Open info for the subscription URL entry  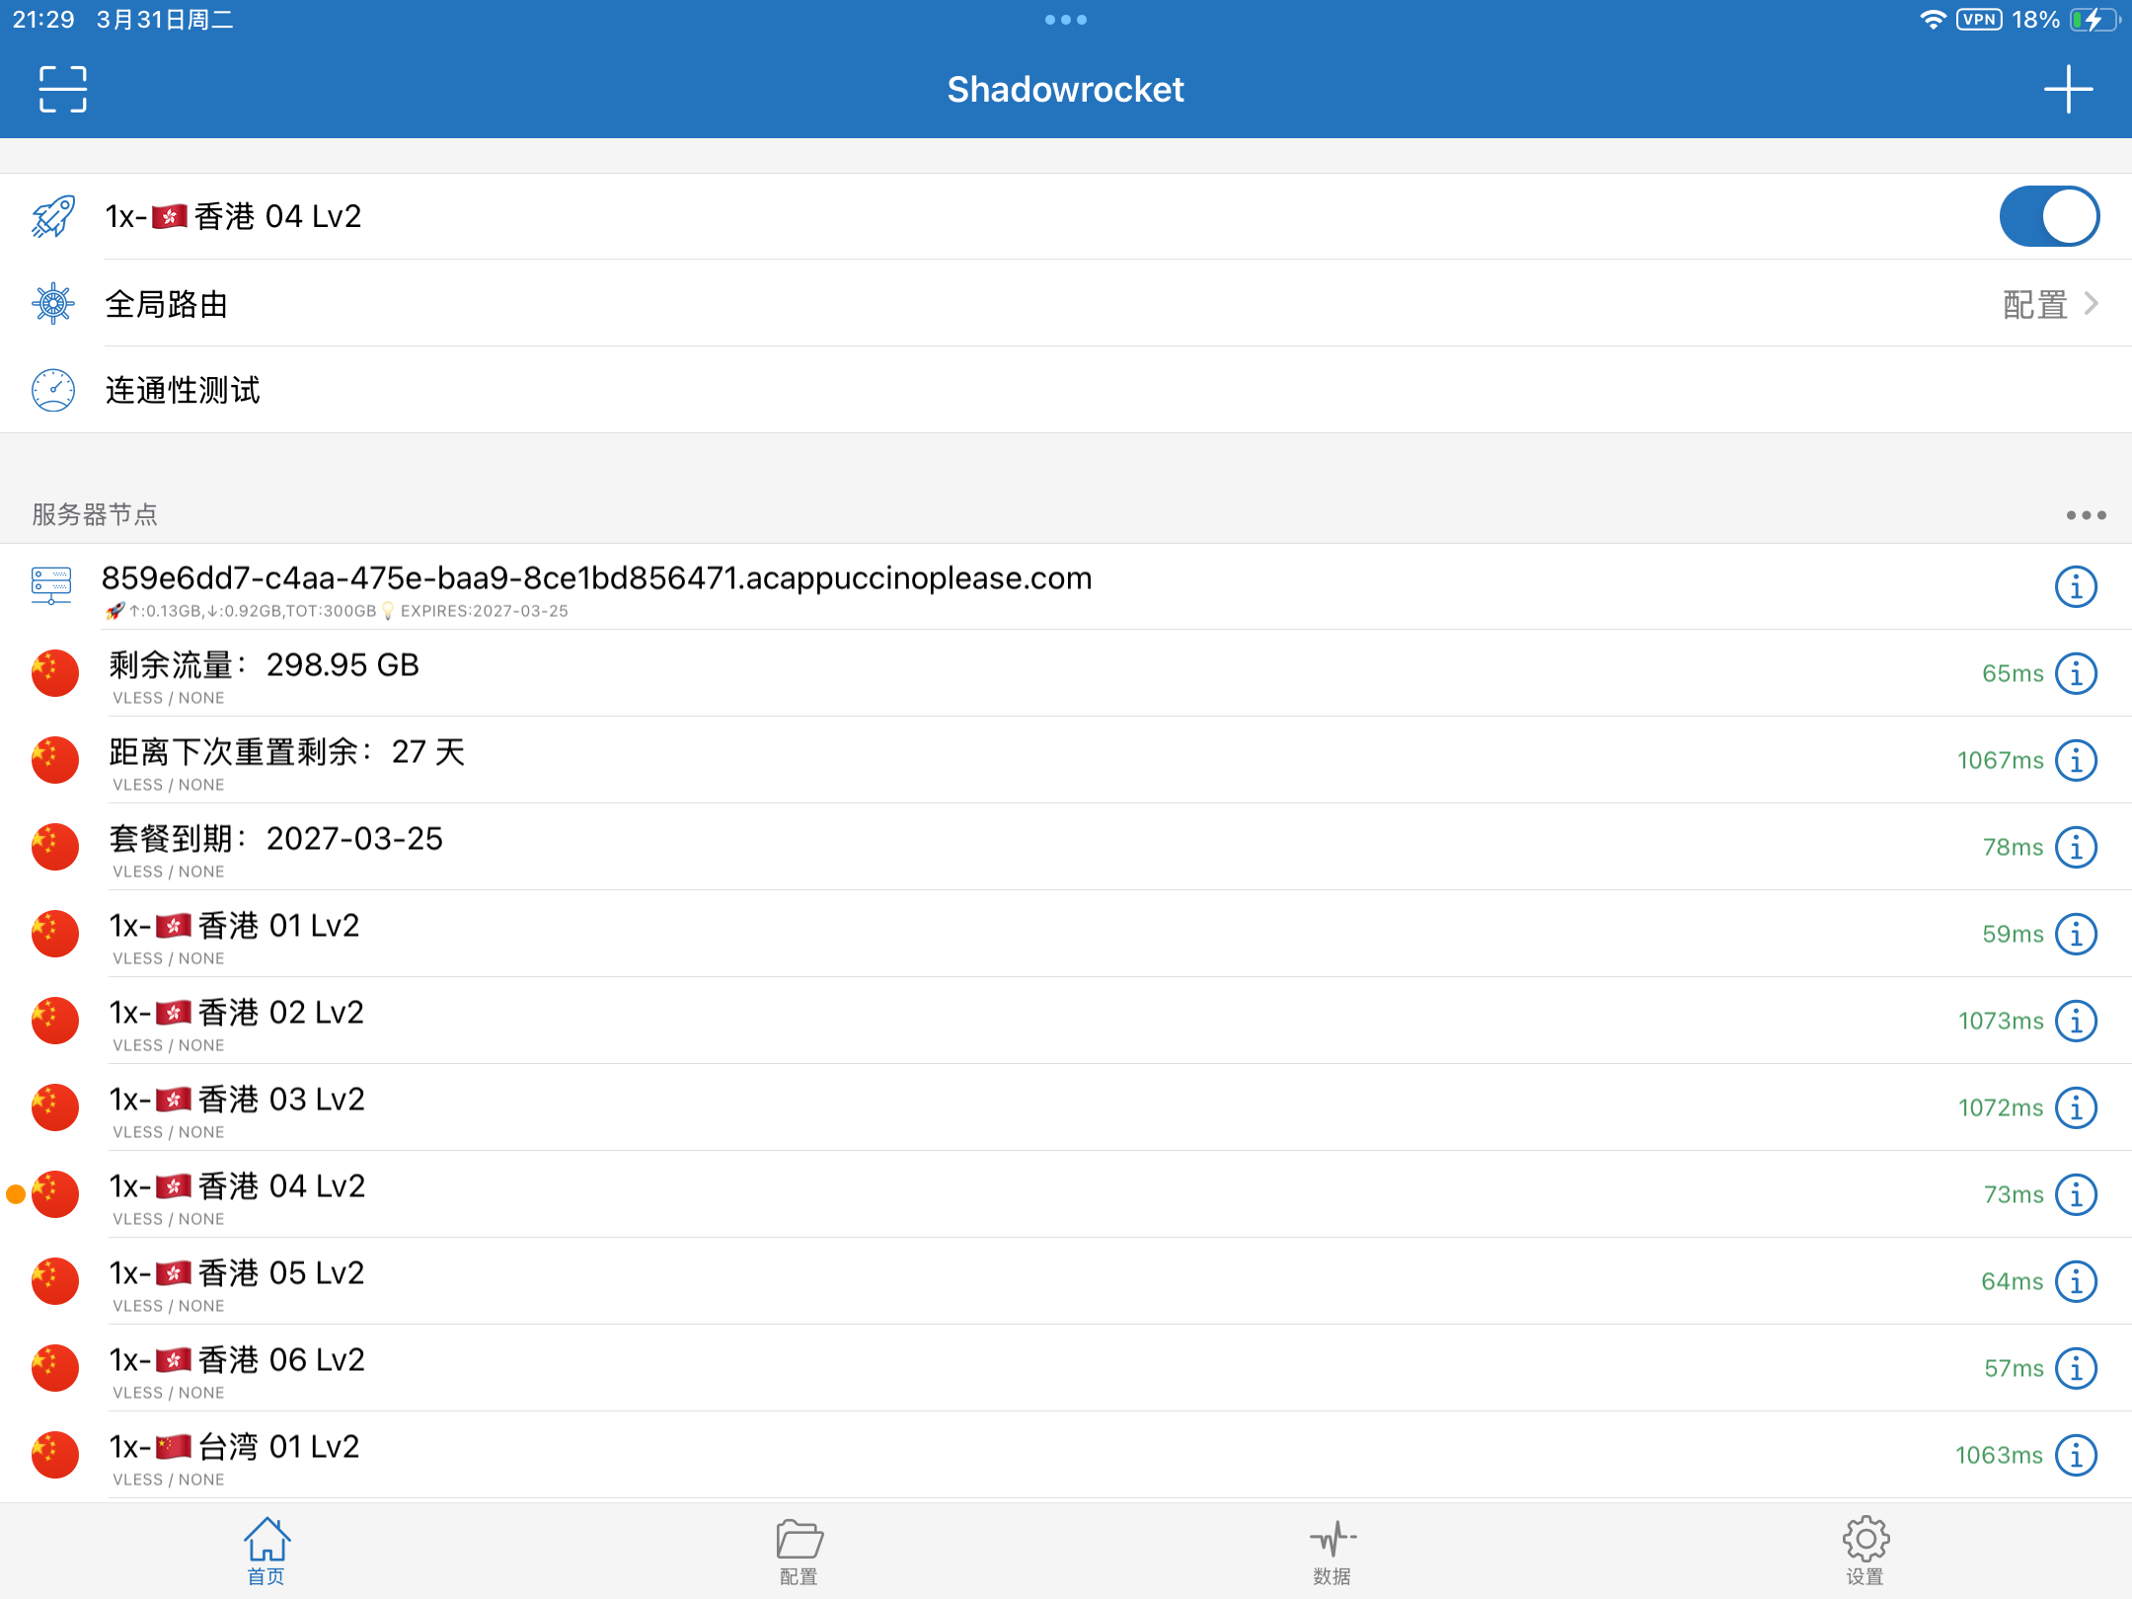point(2076,587)
